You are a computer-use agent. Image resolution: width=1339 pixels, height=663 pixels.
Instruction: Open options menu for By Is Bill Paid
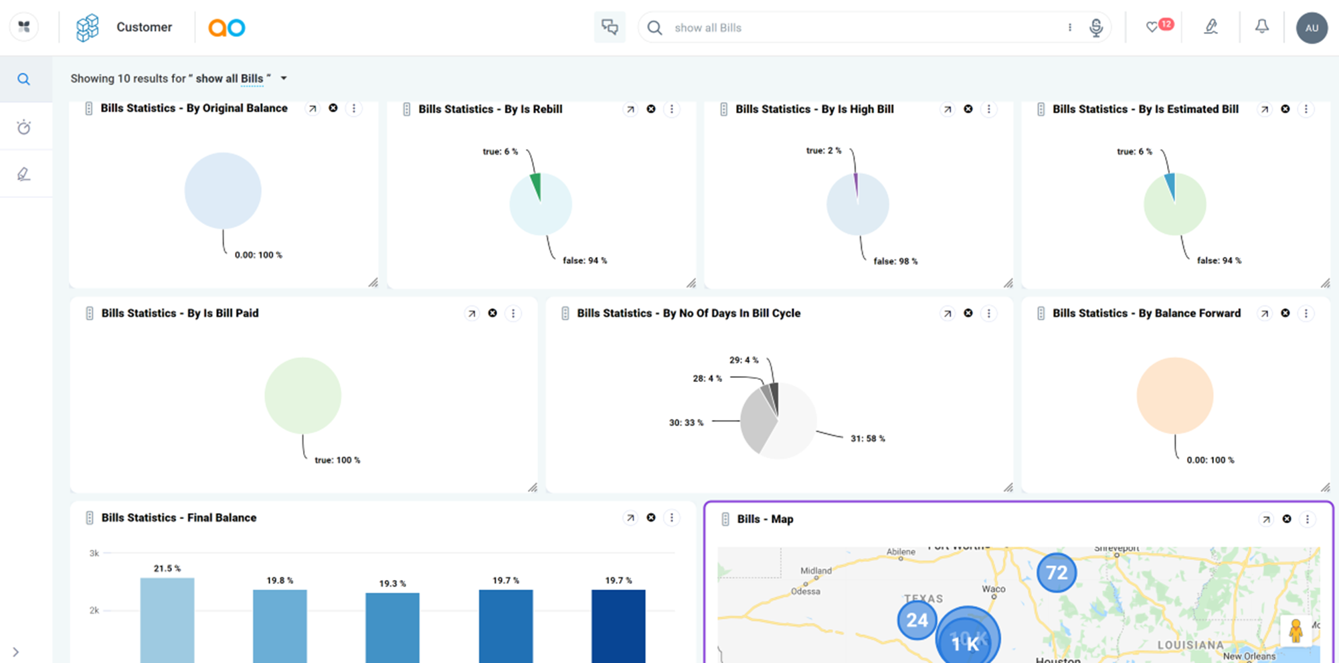pos(513,313)
